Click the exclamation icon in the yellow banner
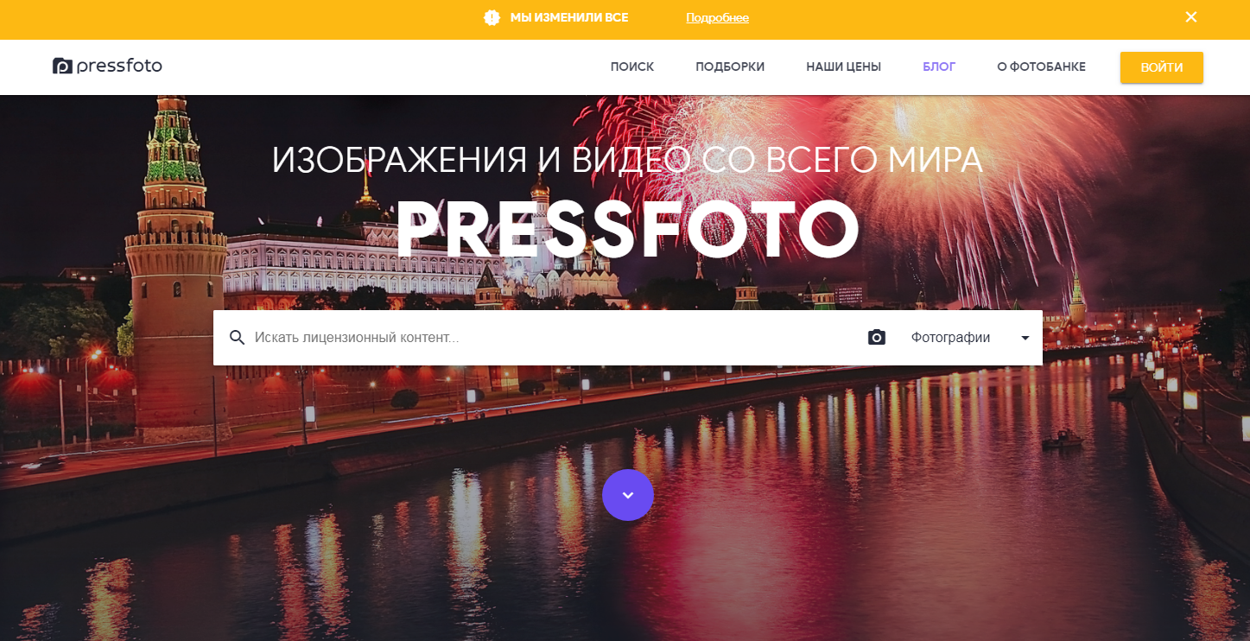This screenshot has width=1250, height=641. point(491,17)
